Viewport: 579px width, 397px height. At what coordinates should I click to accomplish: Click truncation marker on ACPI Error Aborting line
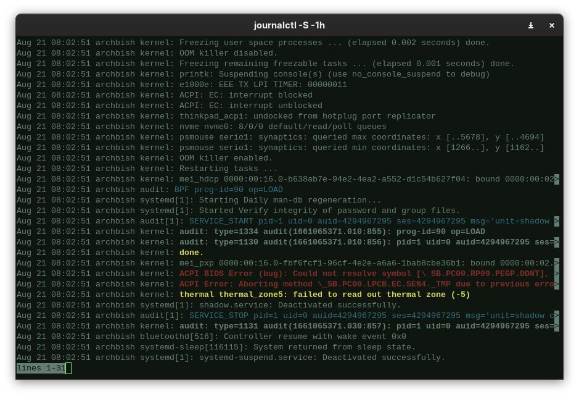[x=557, y=284]
